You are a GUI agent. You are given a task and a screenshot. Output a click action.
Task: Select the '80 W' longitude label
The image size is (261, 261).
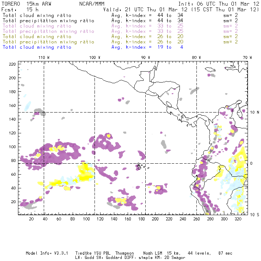(196, 57)
